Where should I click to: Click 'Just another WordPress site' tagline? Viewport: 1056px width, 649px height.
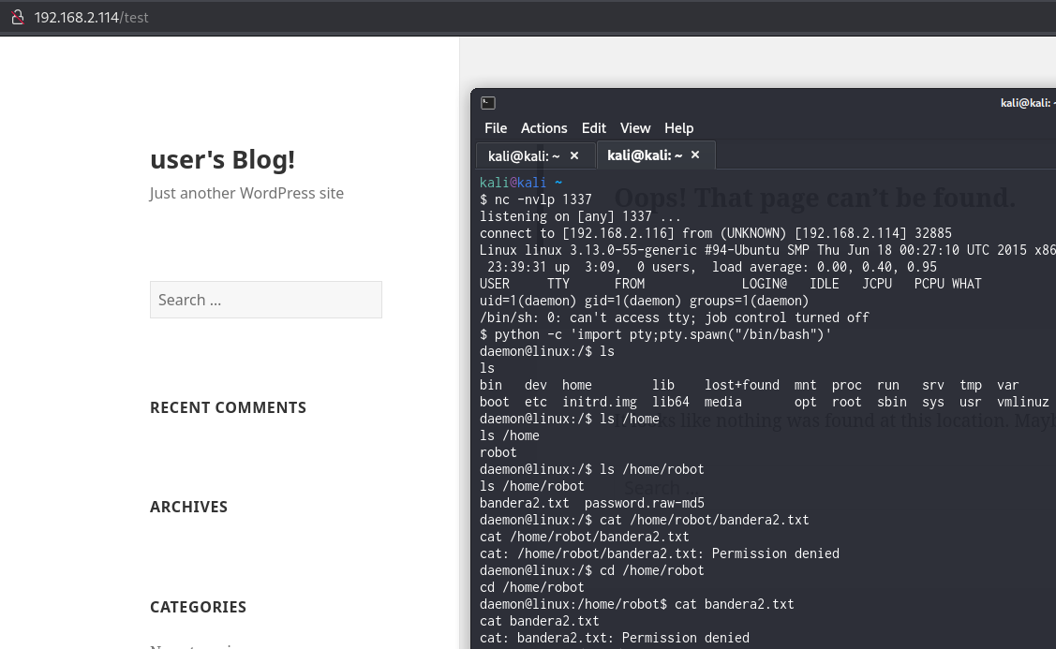246,193
